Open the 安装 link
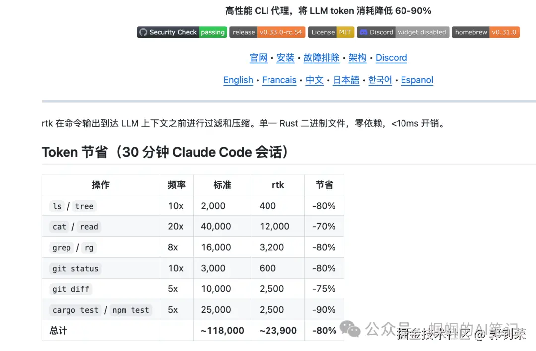Screen dimensions: 536x351 (285, 58)
